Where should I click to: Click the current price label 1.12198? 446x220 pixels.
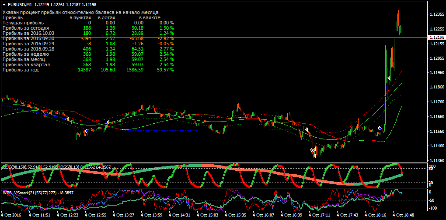[436, 37]
